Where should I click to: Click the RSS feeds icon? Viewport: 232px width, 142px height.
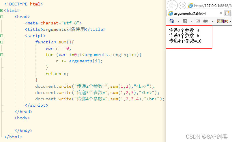point(185,21)
